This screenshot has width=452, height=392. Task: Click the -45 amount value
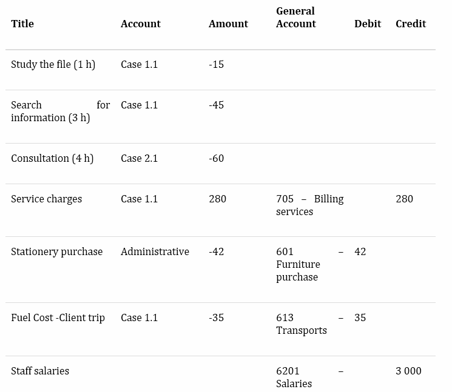pyautogui.click(x=216, y=105)
